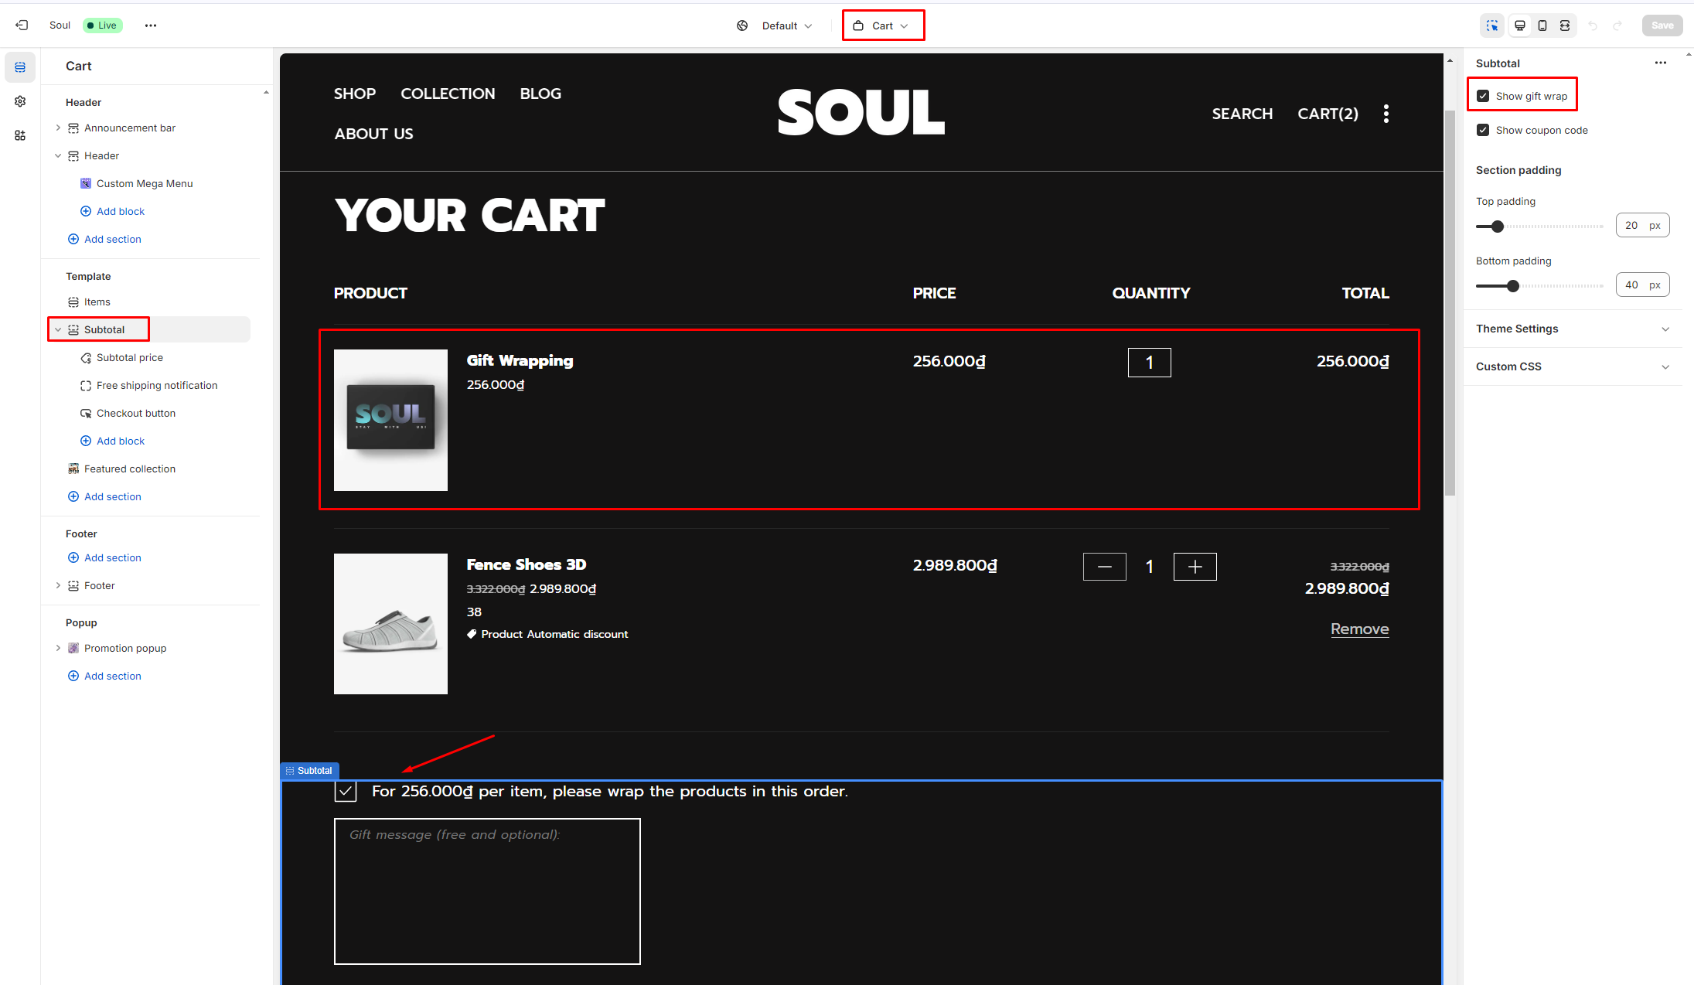1694x985 pixels.
Task: Switch to mobile preview
Action: click(x=1542, y=26)
